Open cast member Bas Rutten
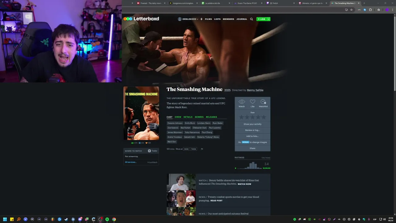The image size is (396, 223). [x=186, y=128]
